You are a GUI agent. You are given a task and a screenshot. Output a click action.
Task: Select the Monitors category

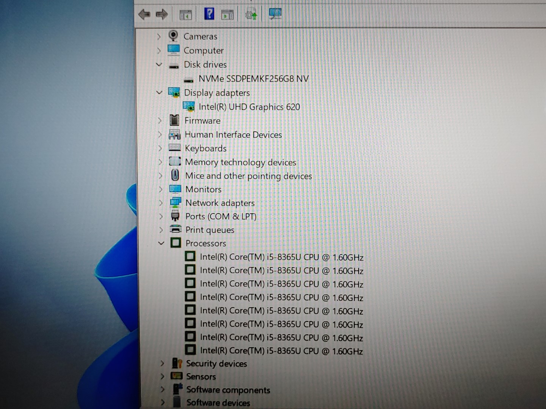203,189
